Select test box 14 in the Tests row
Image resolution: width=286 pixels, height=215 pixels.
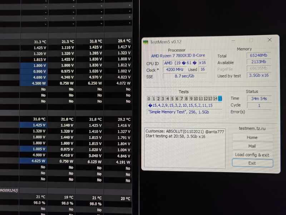click(x=215, y=99)
